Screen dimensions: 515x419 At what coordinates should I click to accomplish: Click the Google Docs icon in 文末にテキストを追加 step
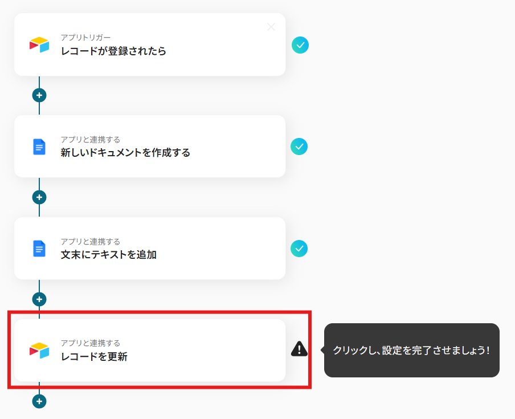[39, 249]
